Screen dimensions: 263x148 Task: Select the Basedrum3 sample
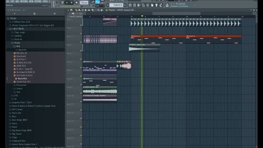pyautogui.click(x=20, y=56)
